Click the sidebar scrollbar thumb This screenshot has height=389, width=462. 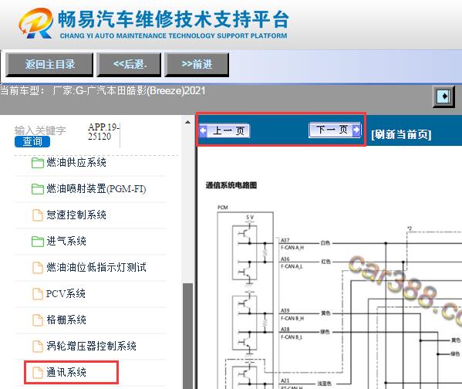[x=187, y=336]
